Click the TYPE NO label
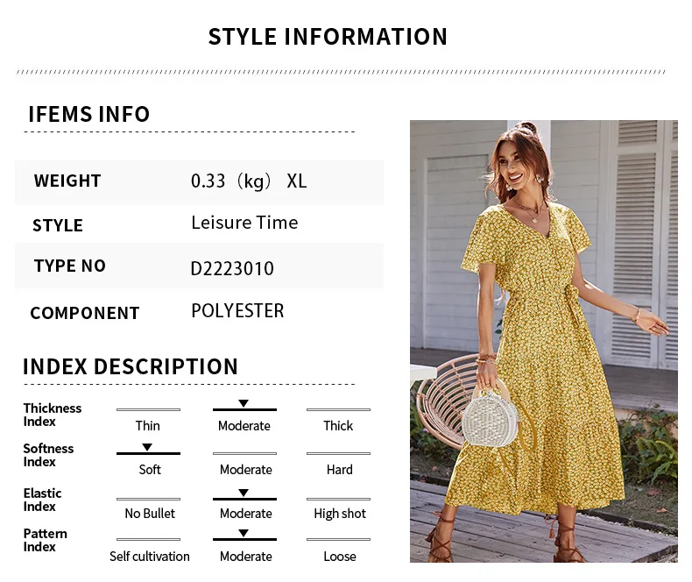Screen dimensions: 692x582 (70, 266)
